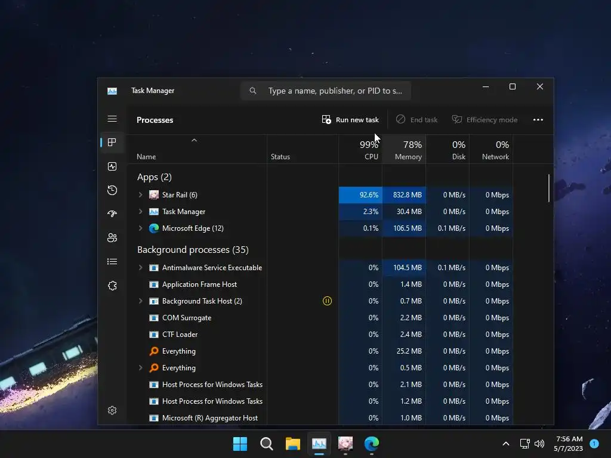Image resolution: width=611 pixels, height=458 pixels.
Task: Sort processes by Network column header
Action: pos(492,150)
